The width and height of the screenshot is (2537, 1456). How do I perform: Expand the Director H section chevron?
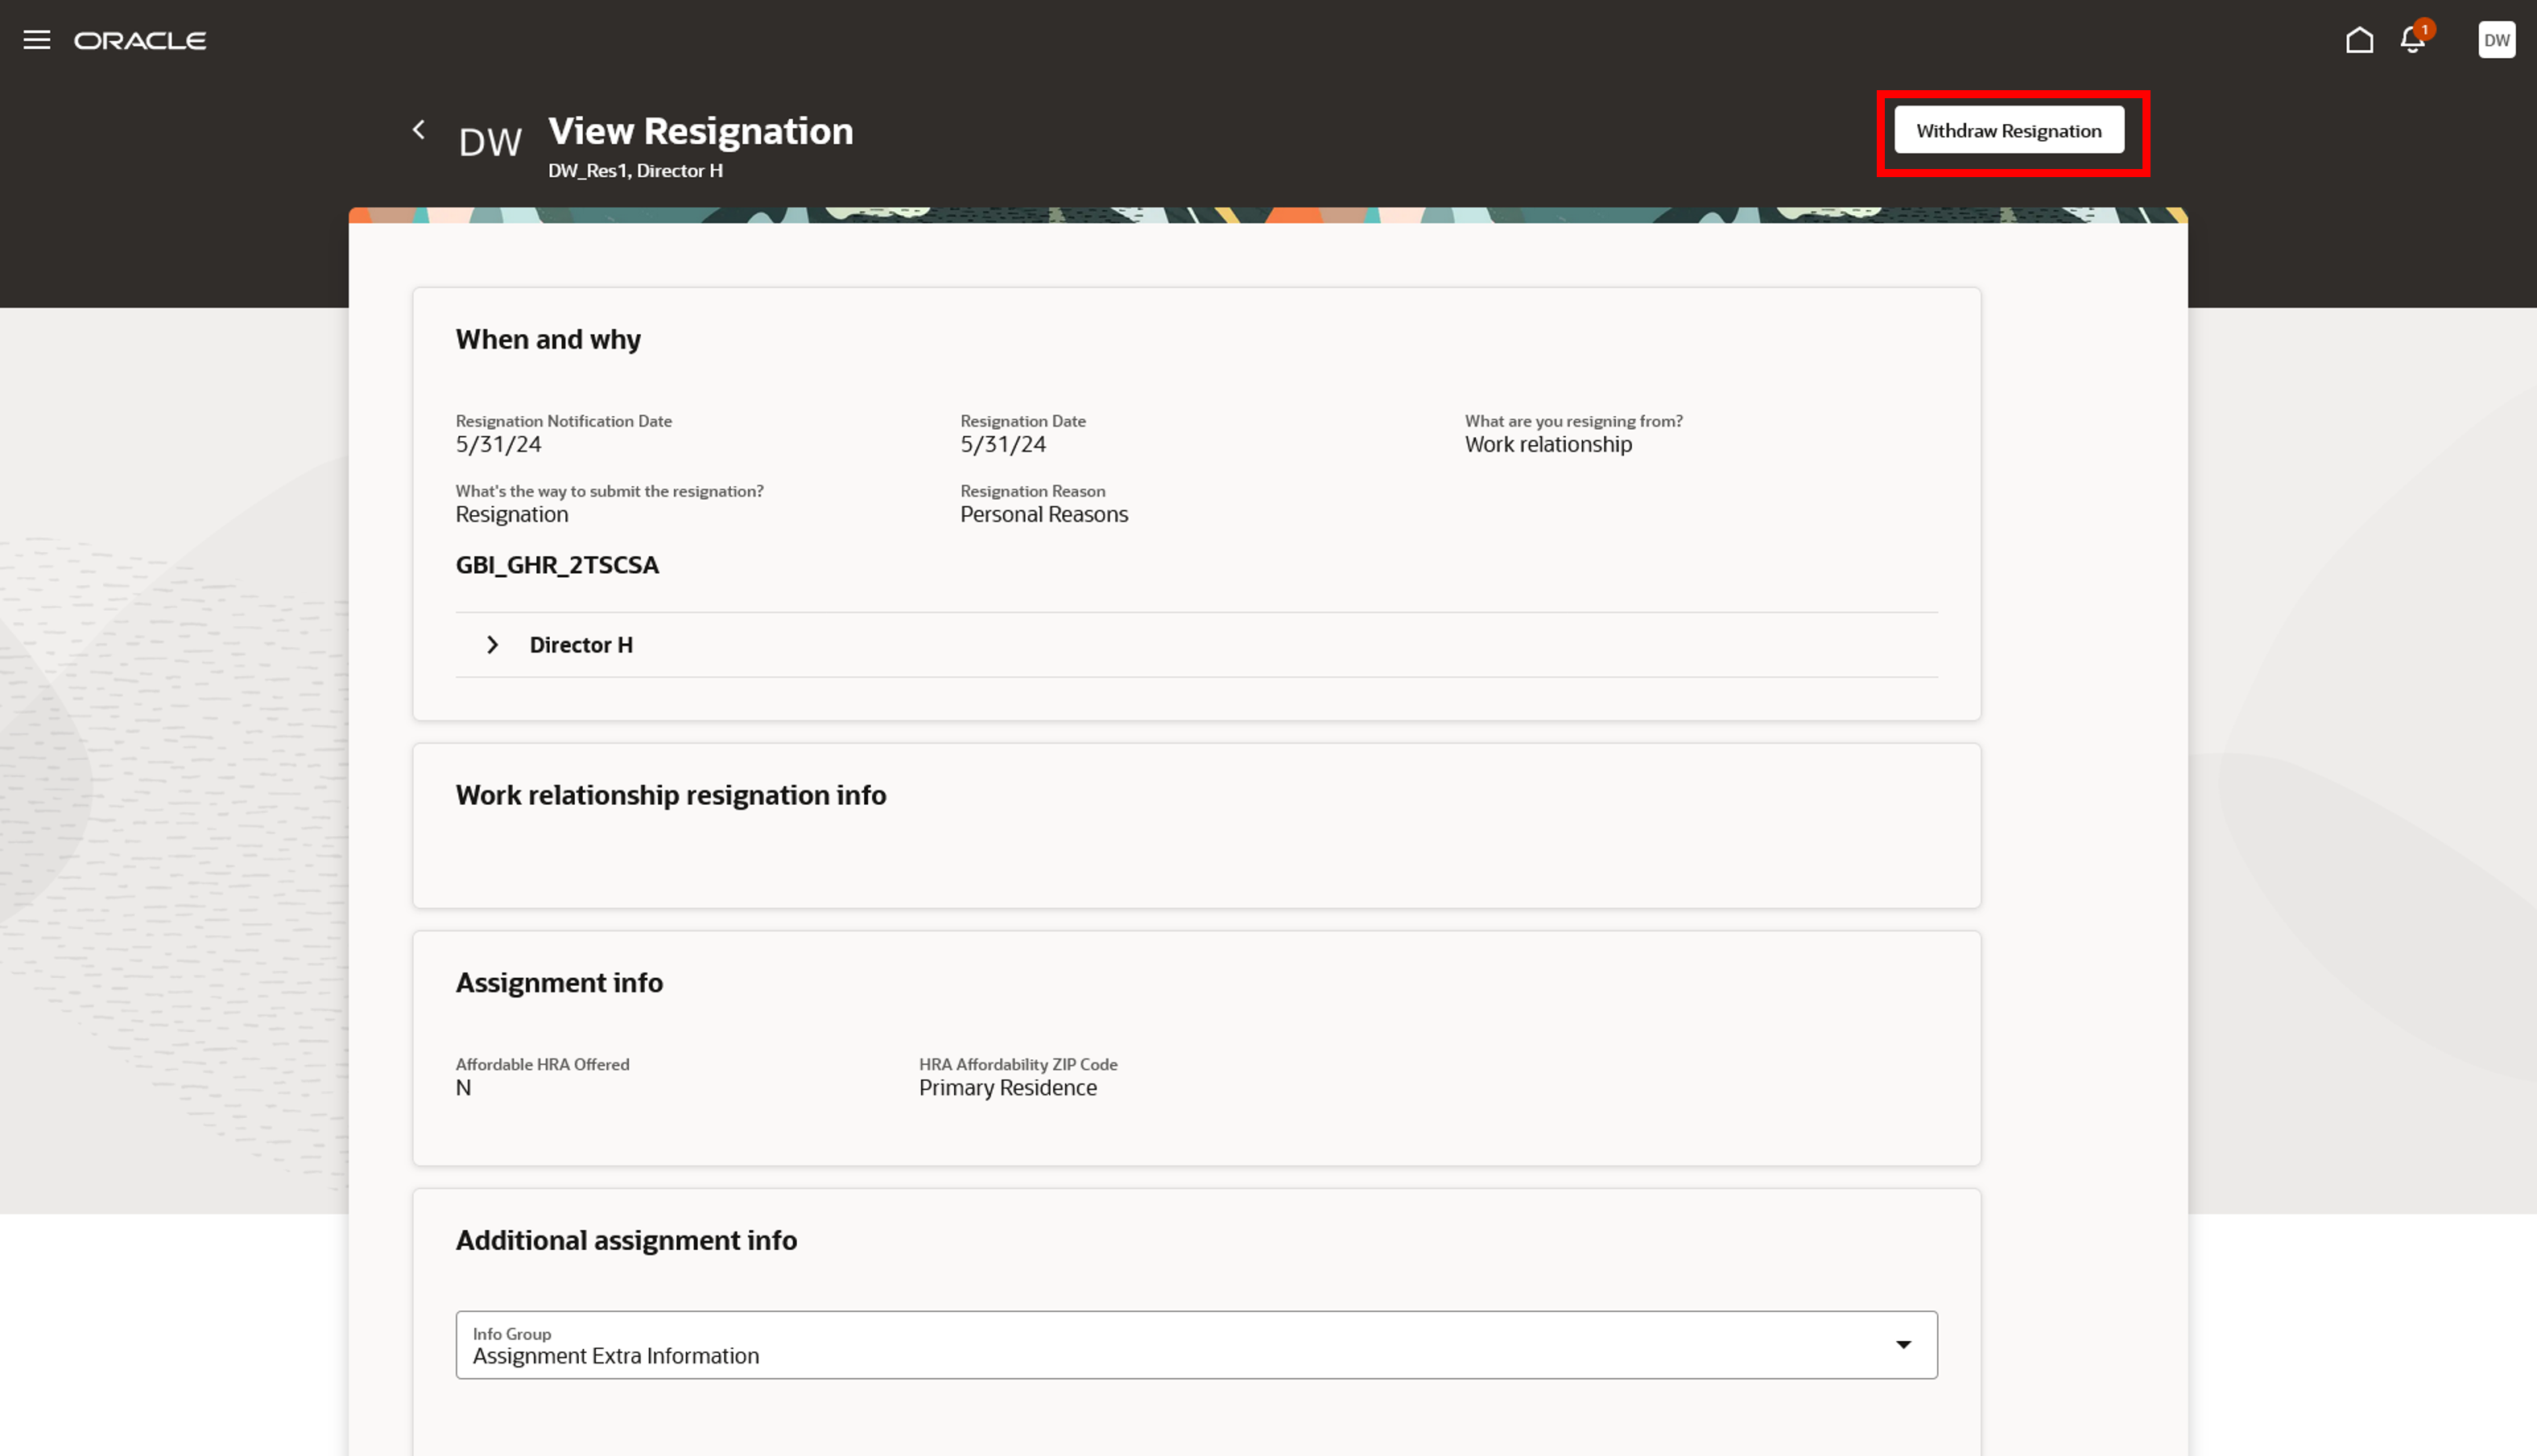(x=492, y=645)
